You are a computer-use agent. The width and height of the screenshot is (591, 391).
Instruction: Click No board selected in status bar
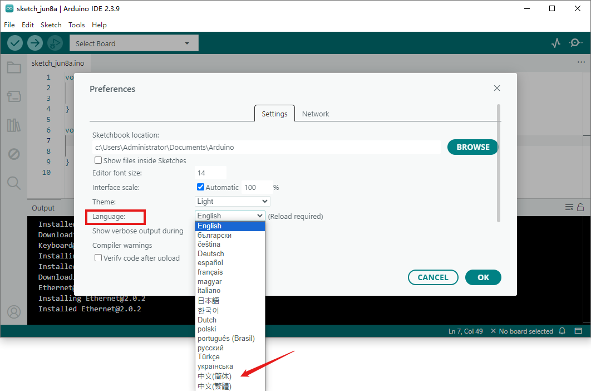coord(521,331)
